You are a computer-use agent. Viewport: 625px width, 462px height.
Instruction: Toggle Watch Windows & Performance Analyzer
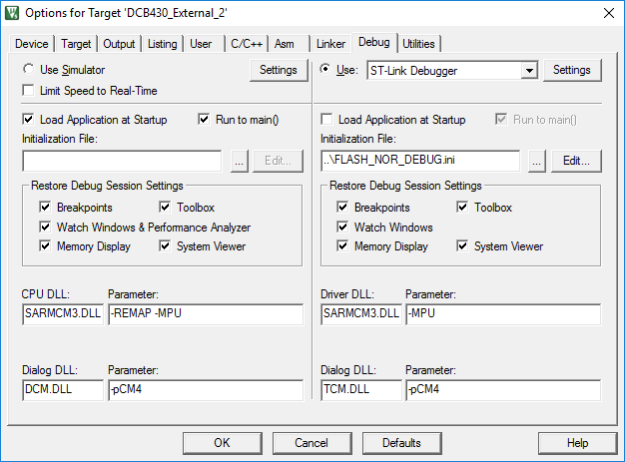pos(45,228)
